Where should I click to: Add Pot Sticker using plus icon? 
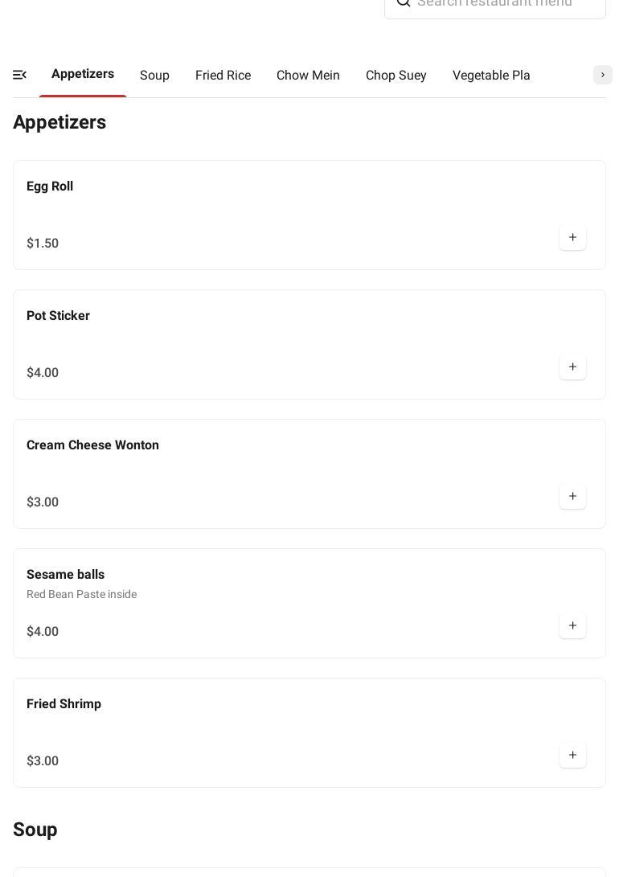572,367
